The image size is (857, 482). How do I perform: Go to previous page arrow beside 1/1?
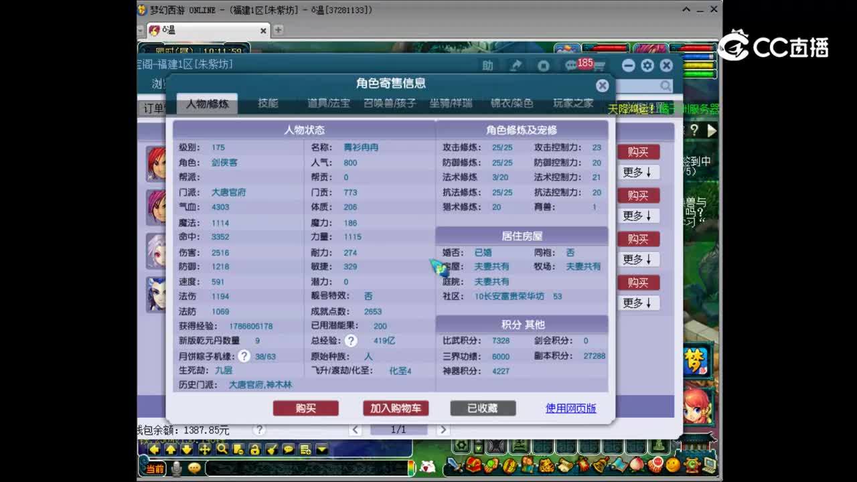355,430
